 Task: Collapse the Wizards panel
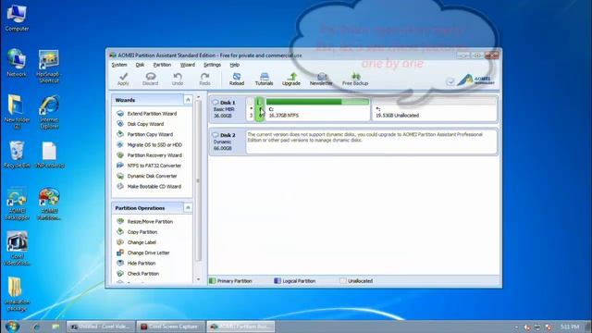188,100
